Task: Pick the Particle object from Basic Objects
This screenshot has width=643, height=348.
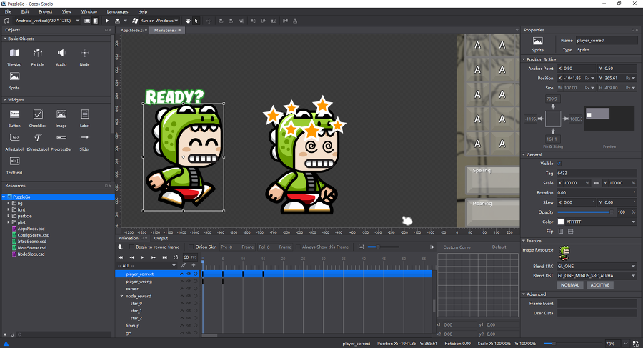Action: click(x=38, y=54)
